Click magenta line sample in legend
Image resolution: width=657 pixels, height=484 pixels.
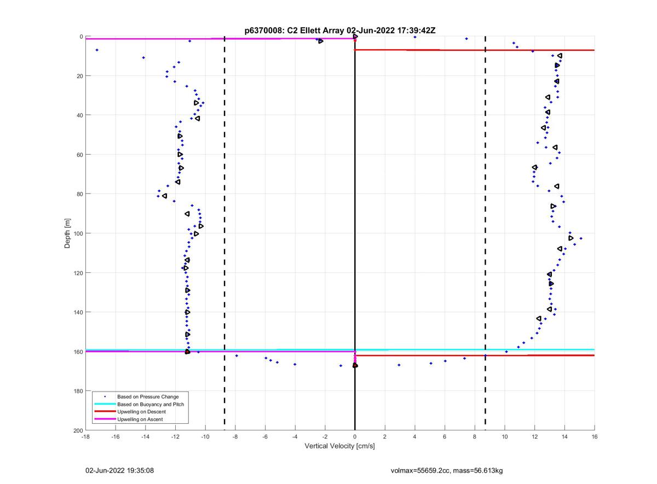105,419
